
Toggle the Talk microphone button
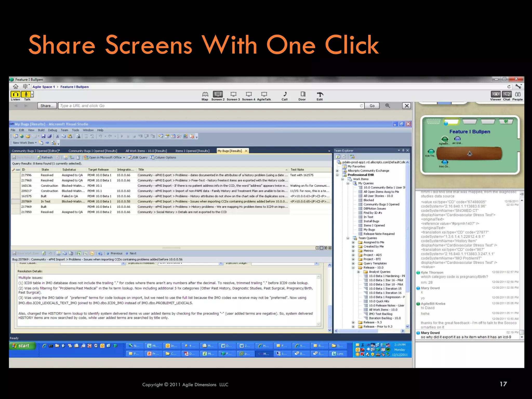(26, 94)
